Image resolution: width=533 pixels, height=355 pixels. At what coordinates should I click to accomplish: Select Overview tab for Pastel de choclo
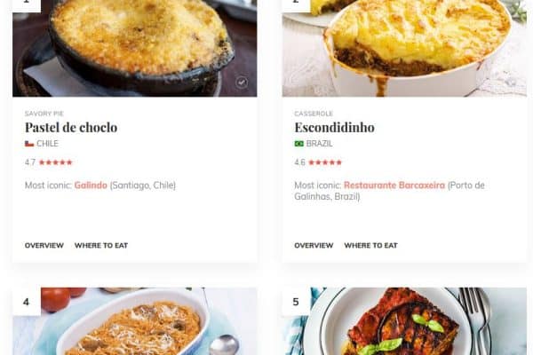pyautogui.click(x=44, y=245)
